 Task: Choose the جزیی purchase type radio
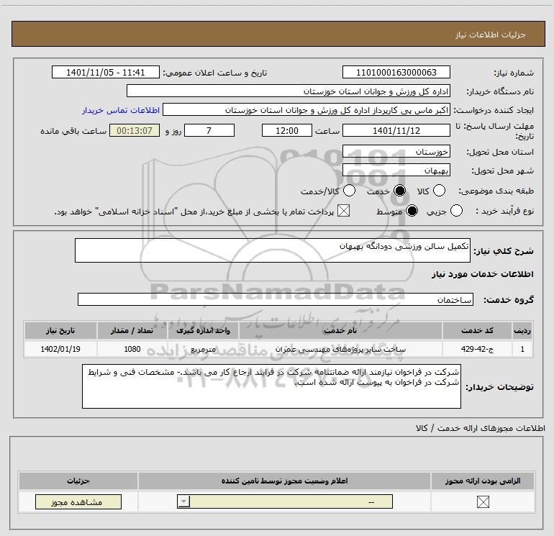pyautogui.click(x=456, y=211)
